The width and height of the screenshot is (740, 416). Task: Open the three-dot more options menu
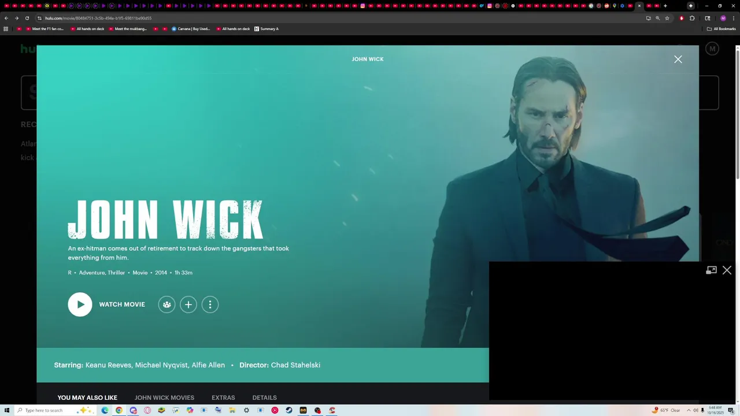click(210, 304)
